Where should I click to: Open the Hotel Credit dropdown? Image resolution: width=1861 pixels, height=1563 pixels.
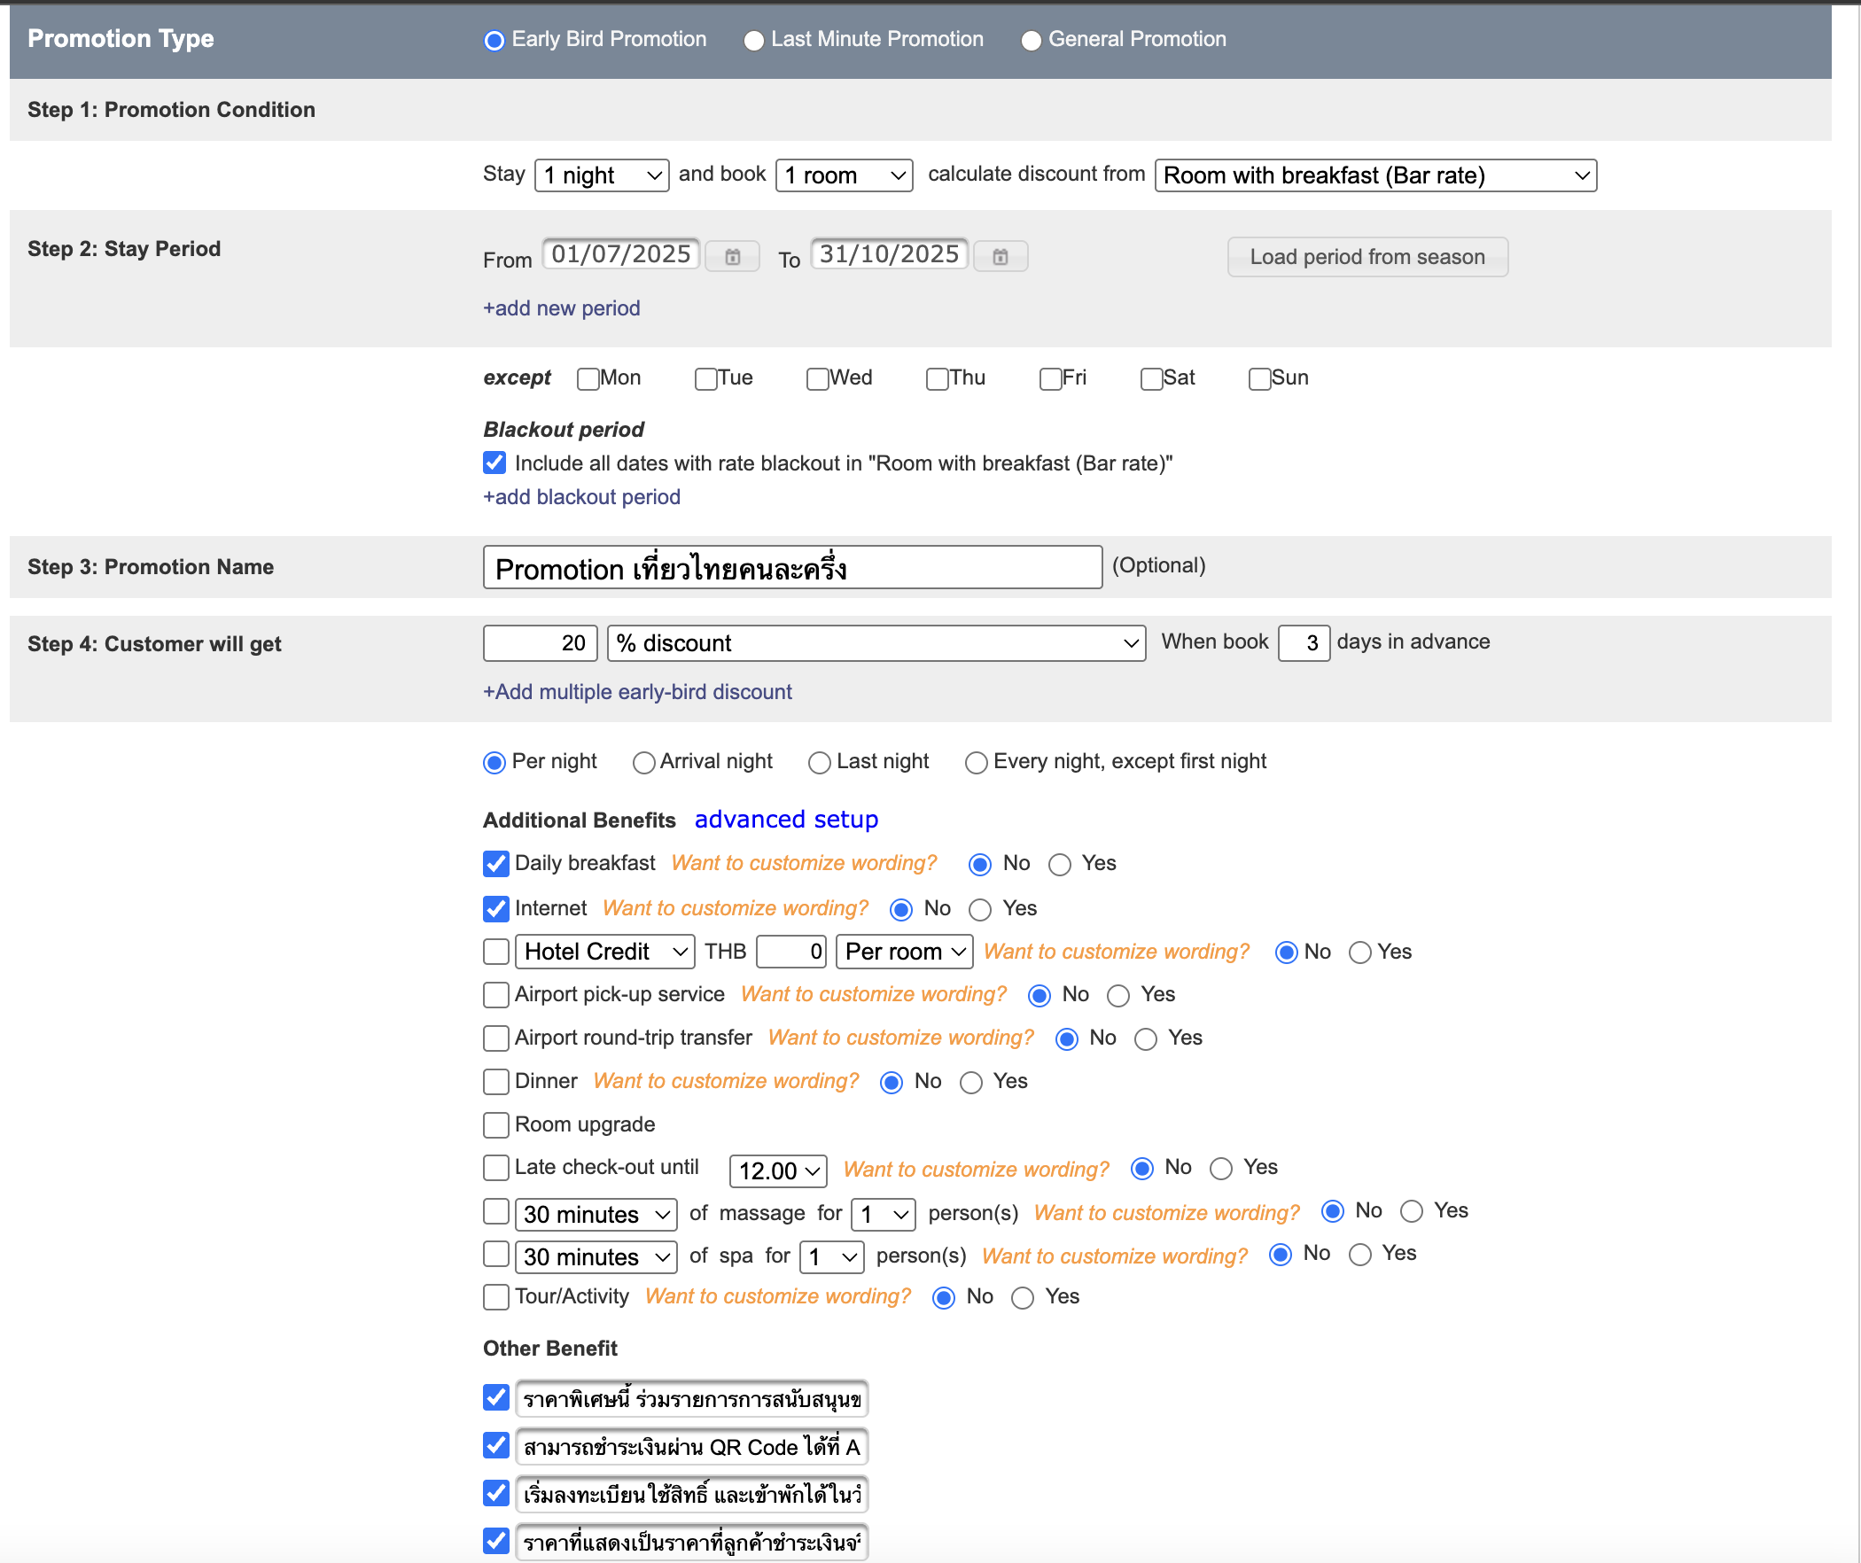(x=604, y=953)
